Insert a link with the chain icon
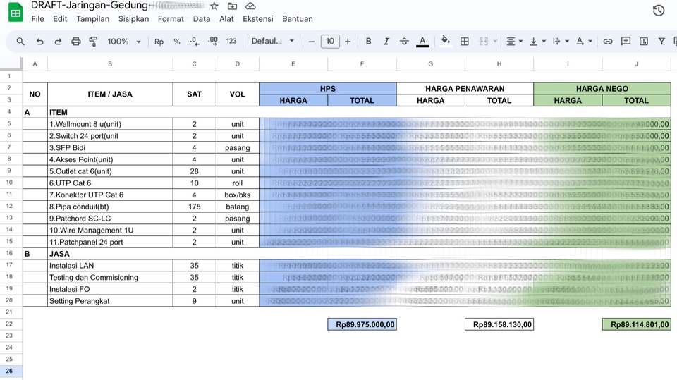This screenshot has width=677, height=380. pos(607,42)
